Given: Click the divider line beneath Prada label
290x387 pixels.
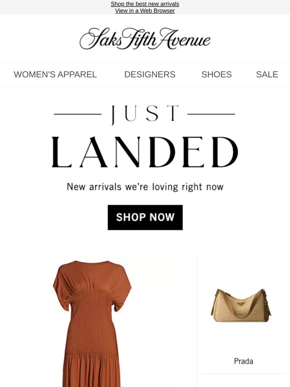Looking at the screenshot, I should point(243,373).
